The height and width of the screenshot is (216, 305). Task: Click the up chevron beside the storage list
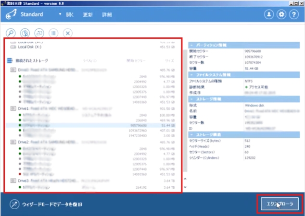pos(185,179)
